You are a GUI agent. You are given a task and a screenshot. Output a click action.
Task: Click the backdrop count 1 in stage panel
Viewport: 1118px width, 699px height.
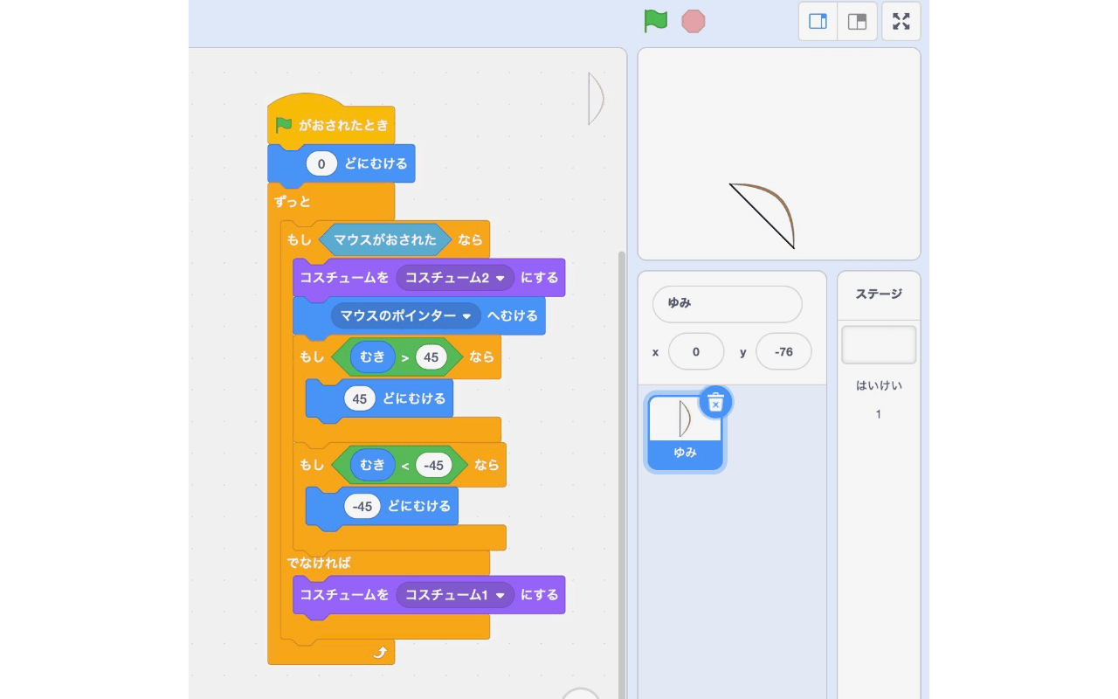pyautogui.click(x=879, y=414)
